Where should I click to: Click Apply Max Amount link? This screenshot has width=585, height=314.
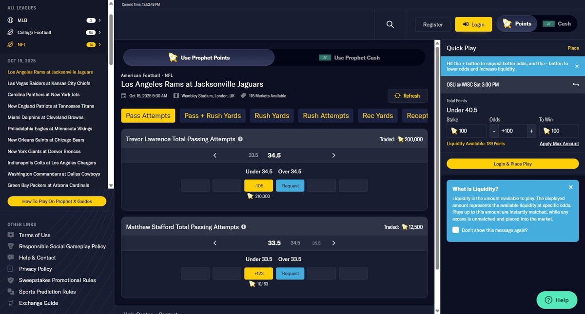(x=559, y=144)
